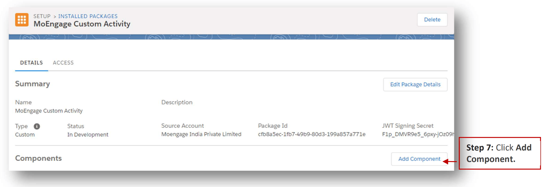The image size is (551, 187).
Task: Click the orange app grid icon
Action: click(22, 20)
